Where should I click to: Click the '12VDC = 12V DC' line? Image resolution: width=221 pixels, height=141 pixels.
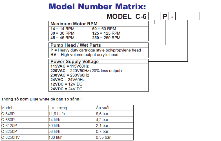(67, 84)
